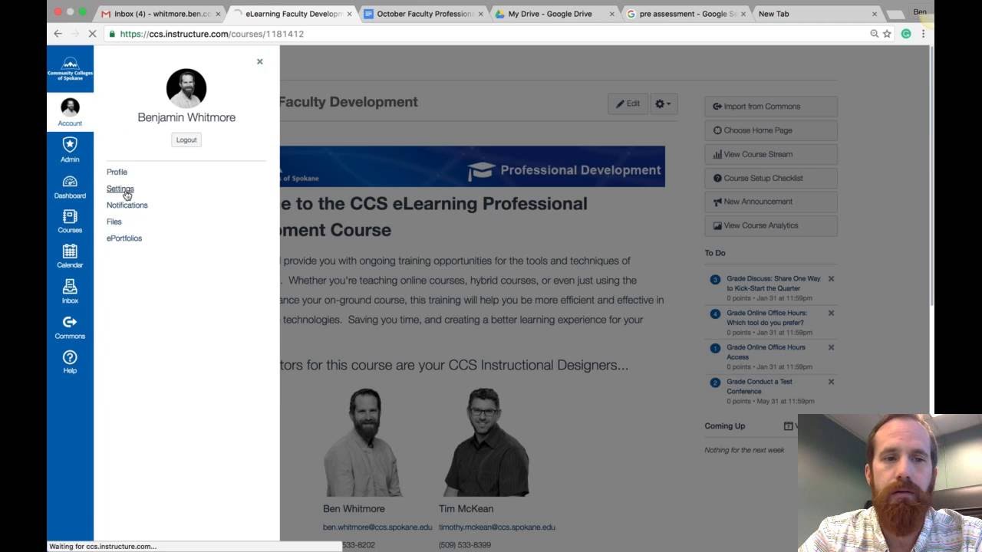The width and height of the screenshot is (982, 552).
Task: Open the Chrome three-dot menu
Action: click(923, 34)
